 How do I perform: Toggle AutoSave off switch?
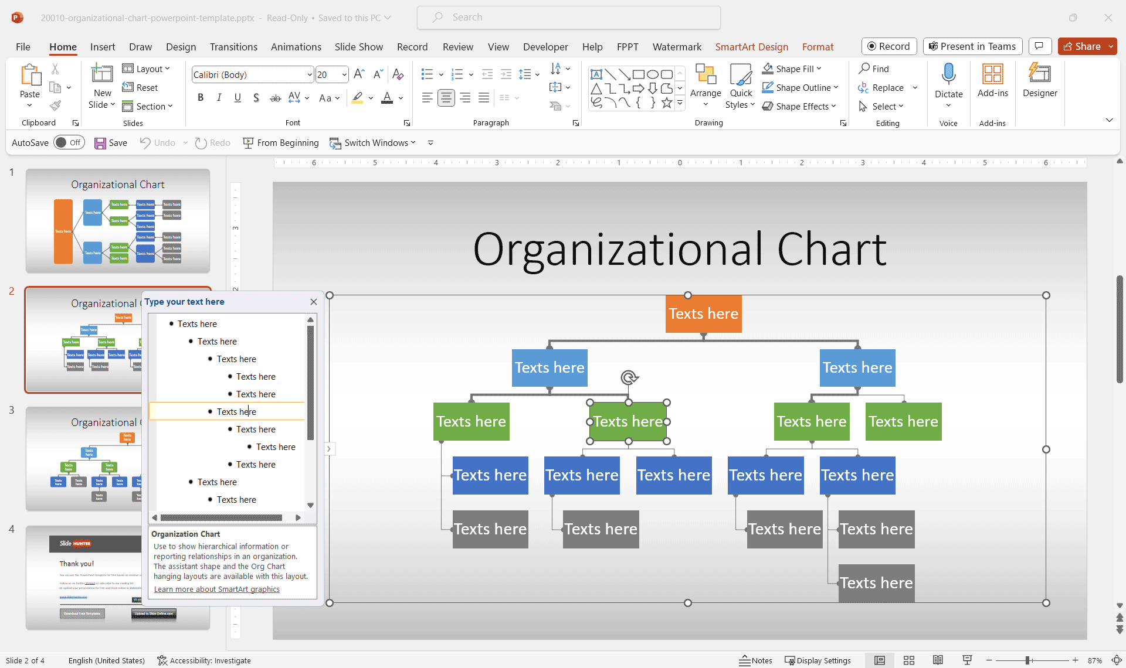point(69,142)
